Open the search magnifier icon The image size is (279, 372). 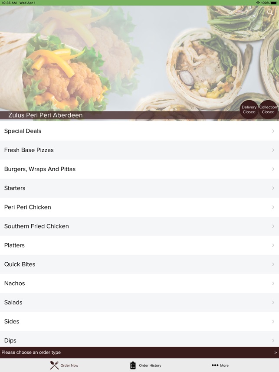[270, 12]
